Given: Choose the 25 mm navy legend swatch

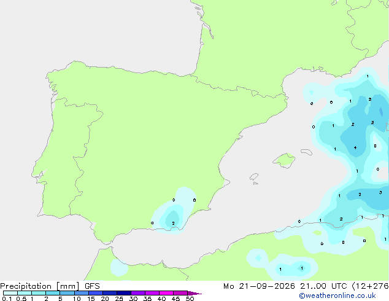Looking at the screenshot, I should pos(124,293).
